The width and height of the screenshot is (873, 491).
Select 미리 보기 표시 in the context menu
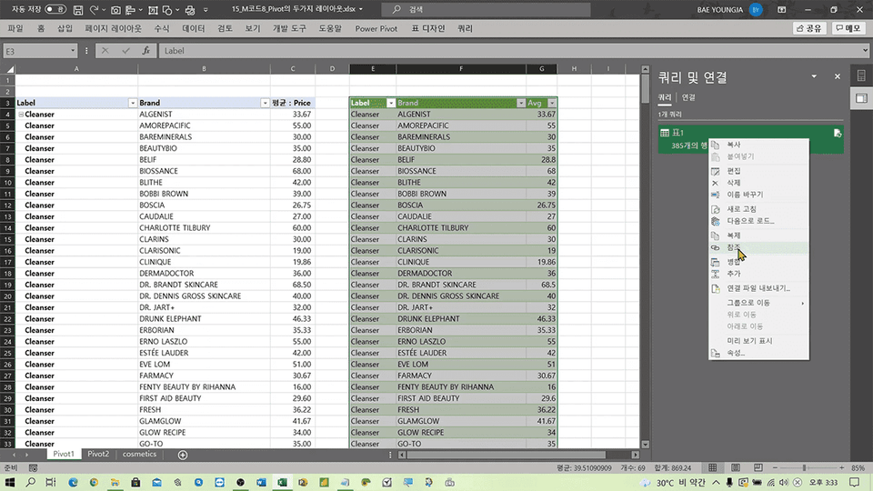(758, 341)
